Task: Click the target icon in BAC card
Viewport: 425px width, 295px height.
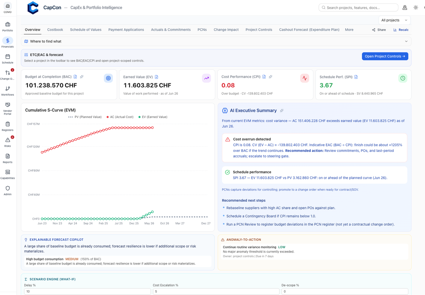Action: click(x=108, y=78)
